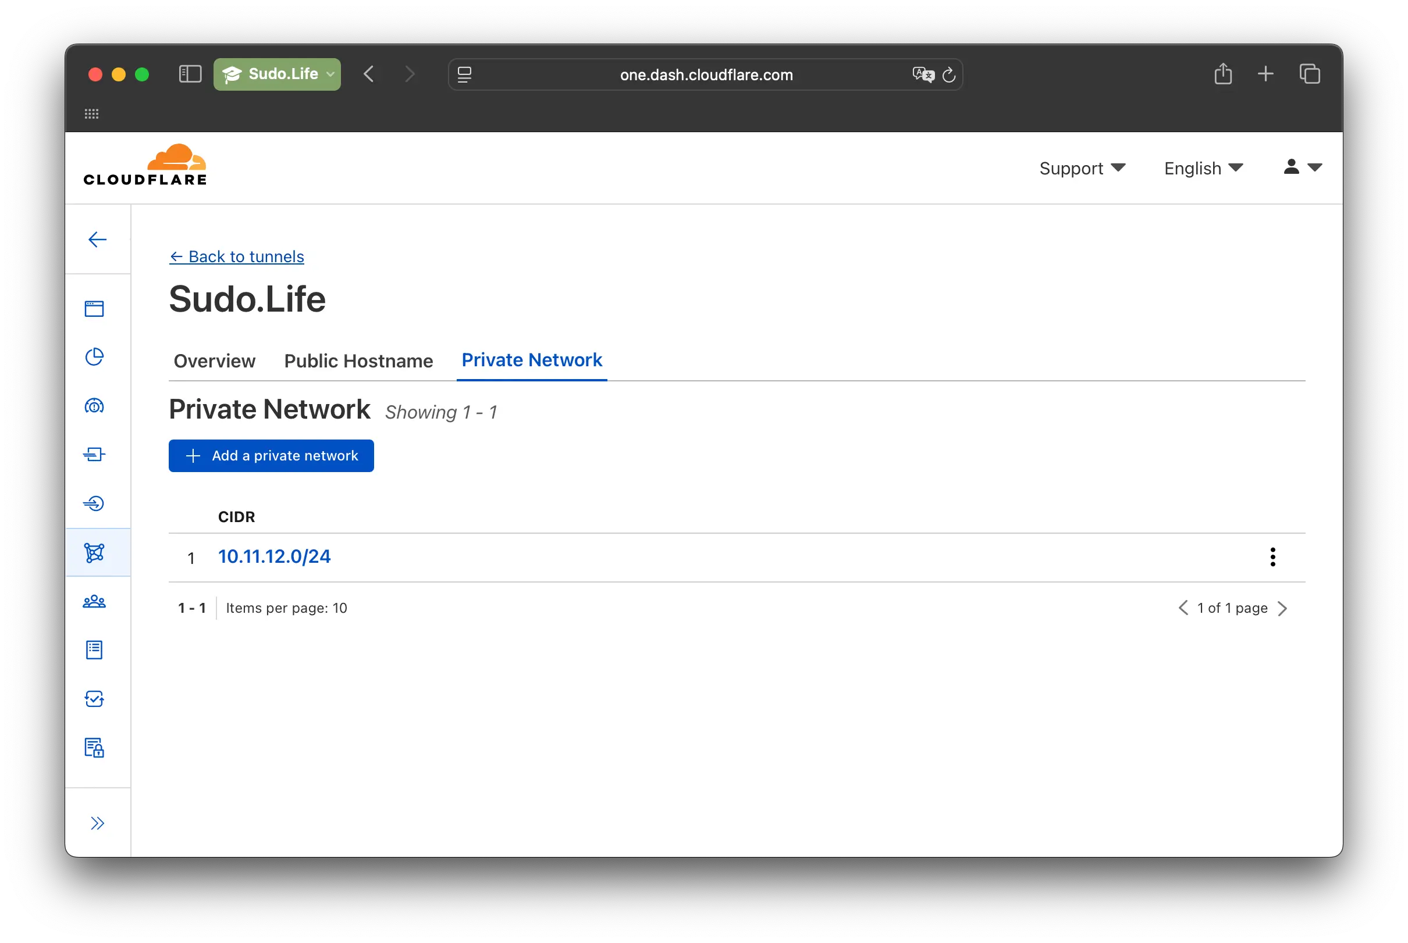Viewport: 1408px width, 943px height.
Task: Reload the page in address bar
Action: tap(949, 74)
